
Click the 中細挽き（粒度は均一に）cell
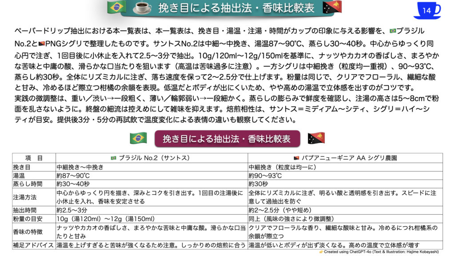pyautogui.click(x=345, y=167)
